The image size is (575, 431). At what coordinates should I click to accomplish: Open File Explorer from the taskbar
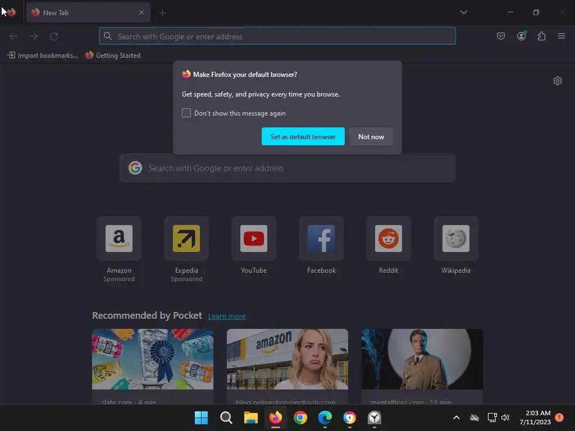[251, 418]
